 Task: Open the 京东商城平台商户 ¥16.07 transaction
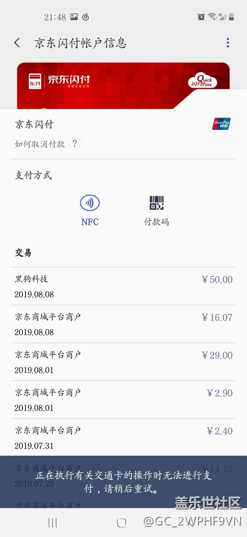pos(123,324)
